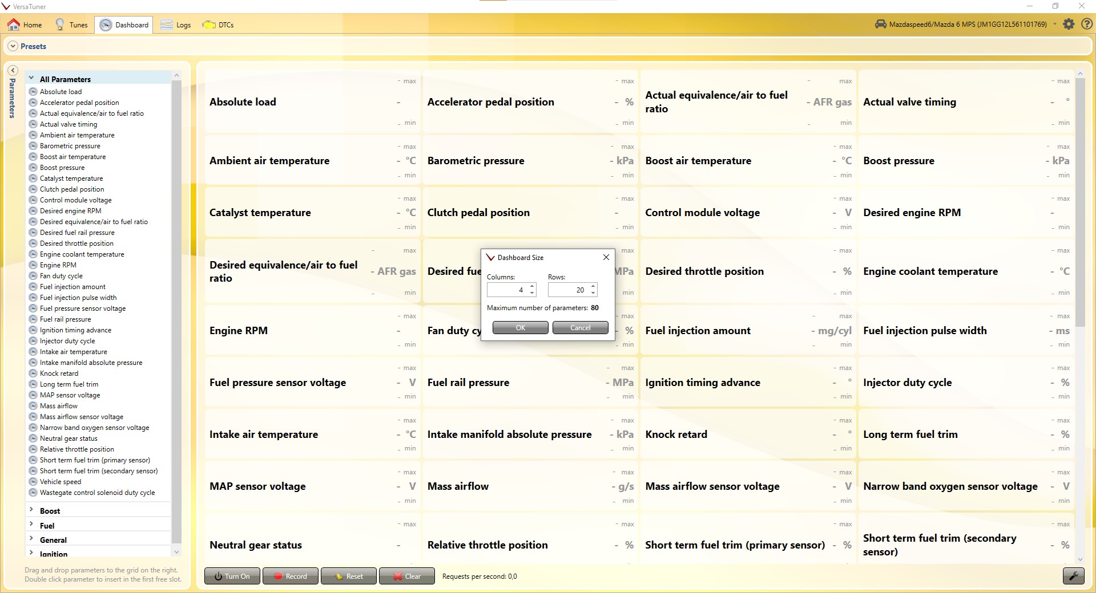
Task: Click the Reset button
Action: (x=348, y=576)
